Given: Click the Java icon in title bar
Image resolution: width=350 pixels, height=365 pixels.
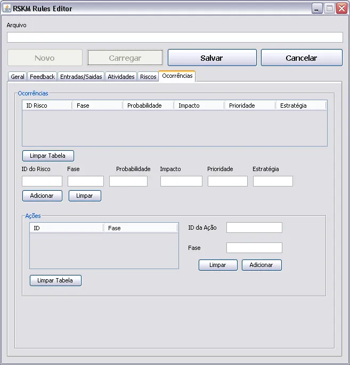Looking at the screenshot, I should click(x=7, y=9).
